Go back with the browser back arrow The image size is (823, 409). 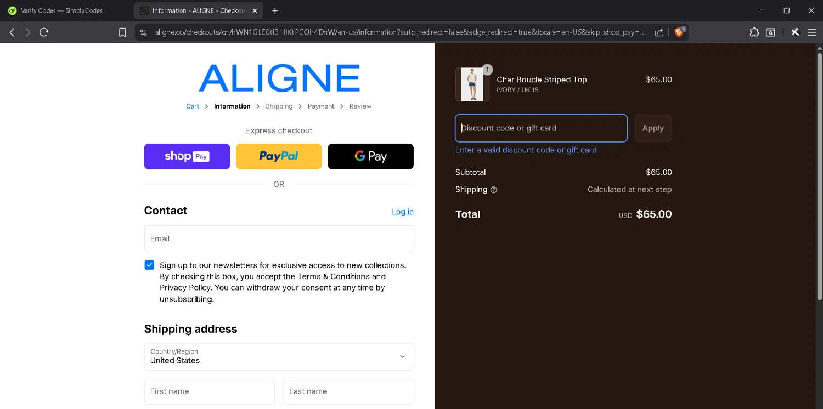(12, 32)
